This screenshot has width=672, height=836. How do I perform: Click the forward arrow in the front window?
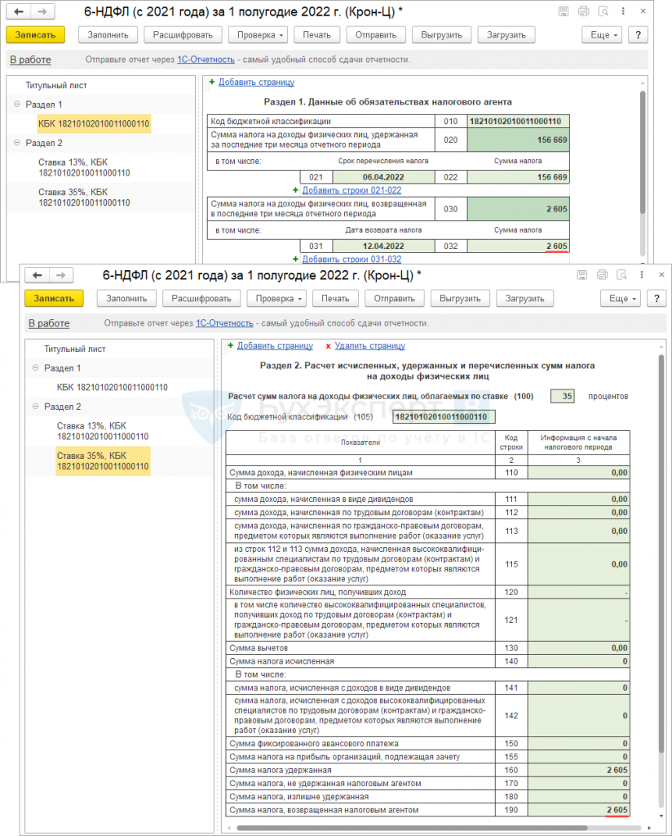[x=60, y=275]
